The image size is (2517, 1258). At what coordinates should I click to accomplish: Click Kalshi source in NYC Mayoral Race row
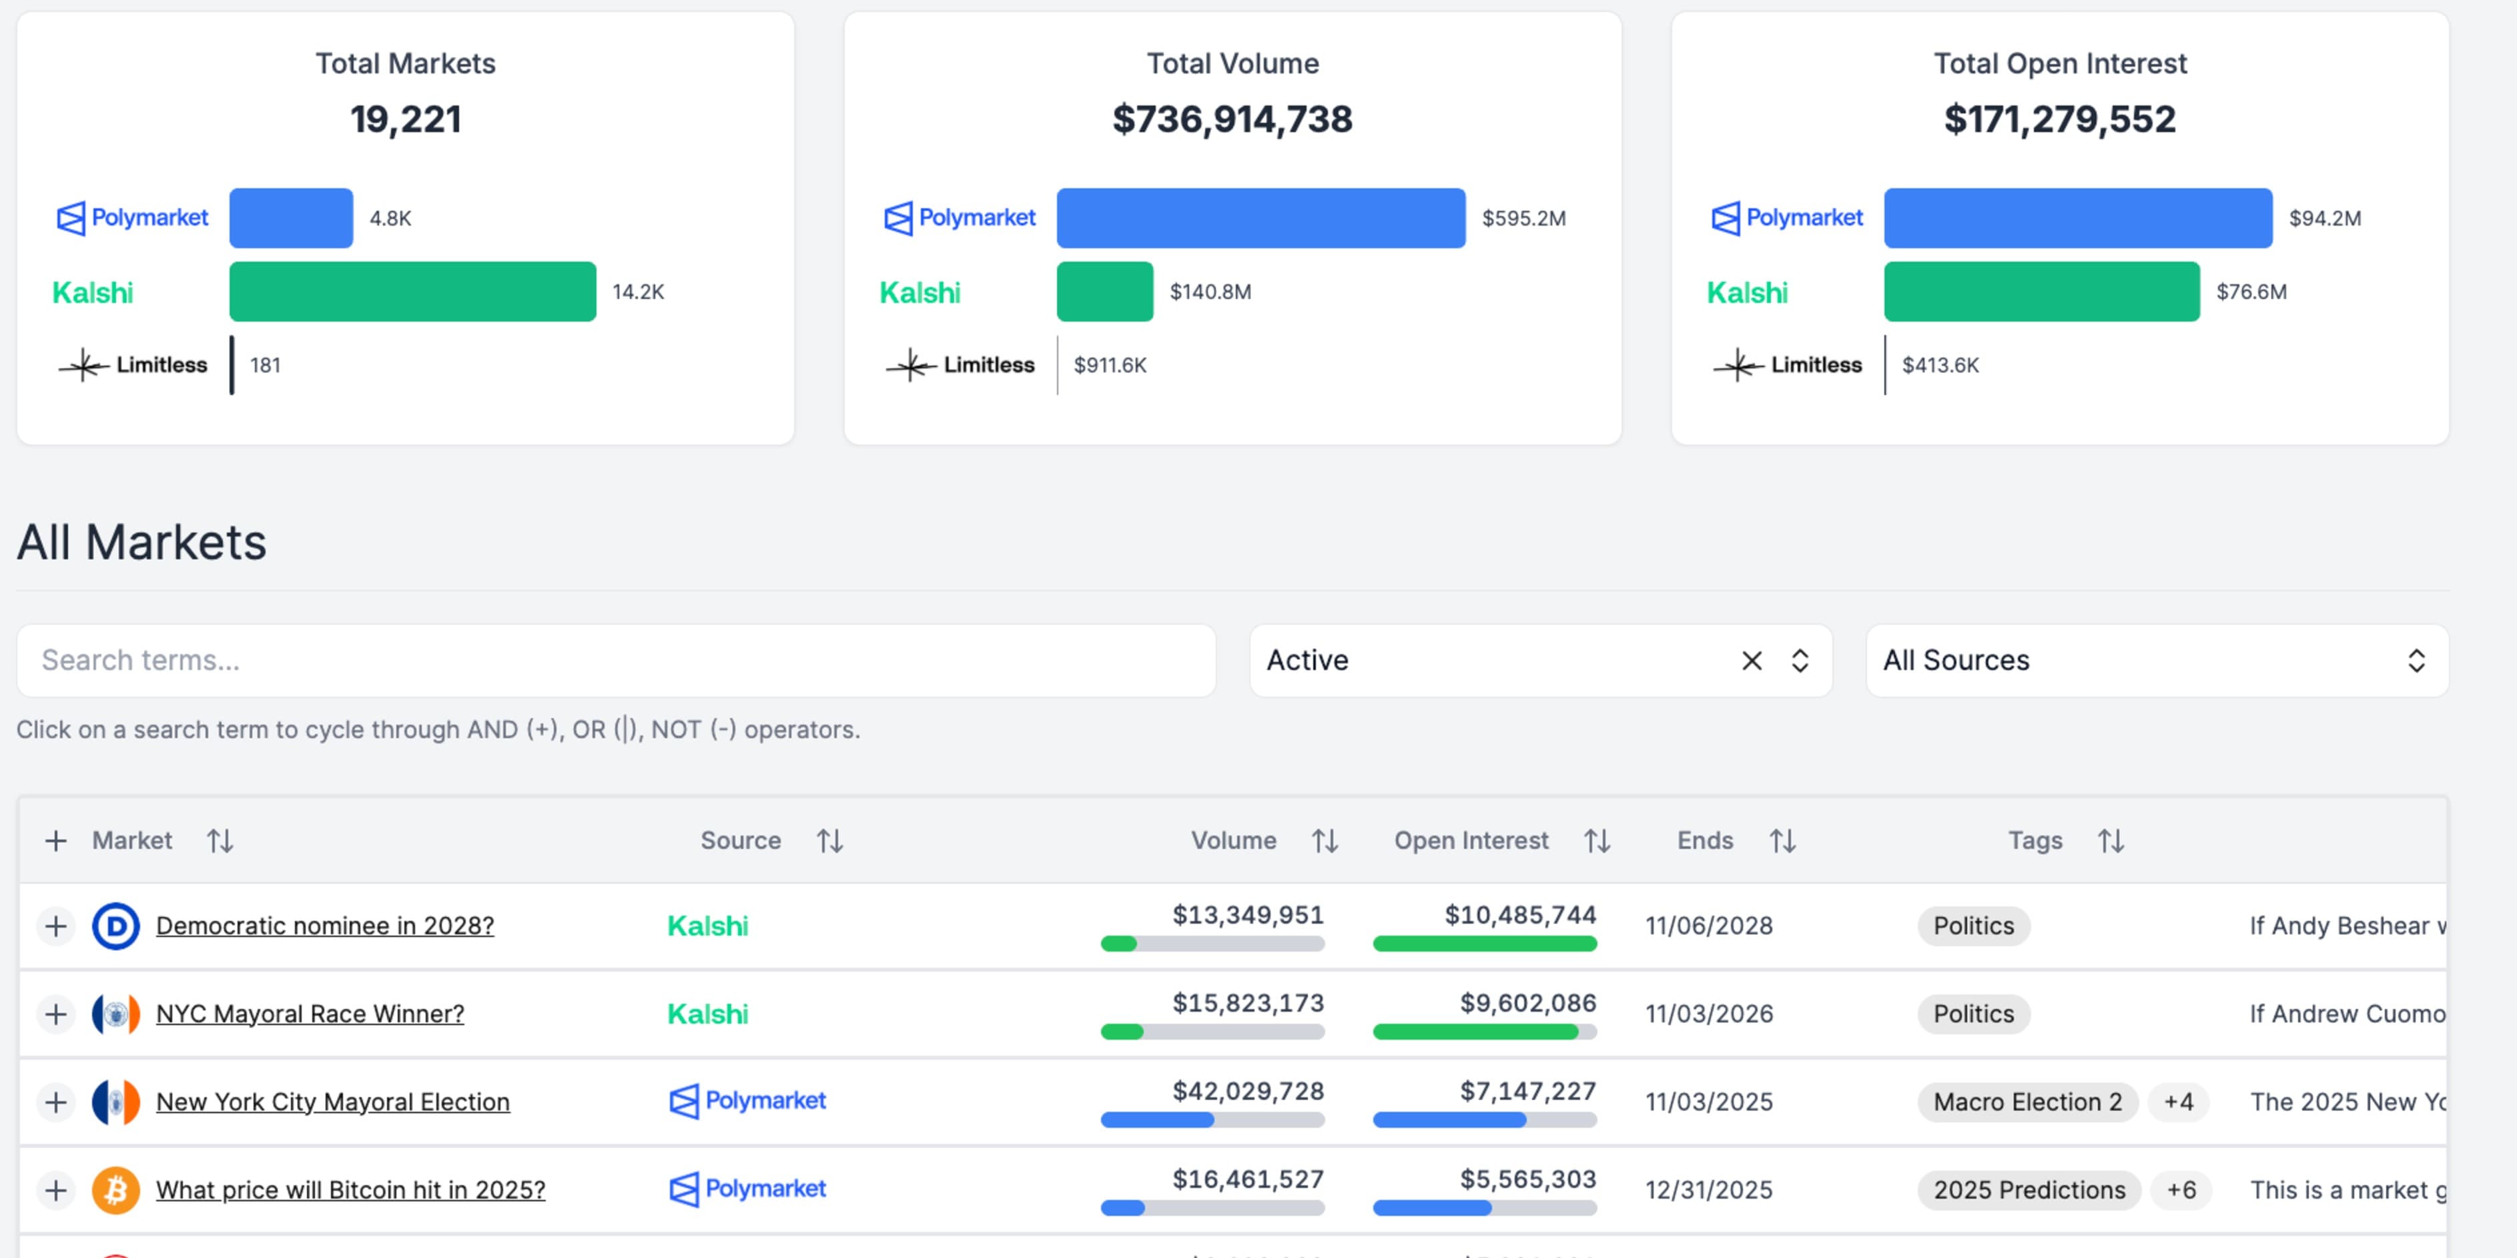[x=707, y=1014]
